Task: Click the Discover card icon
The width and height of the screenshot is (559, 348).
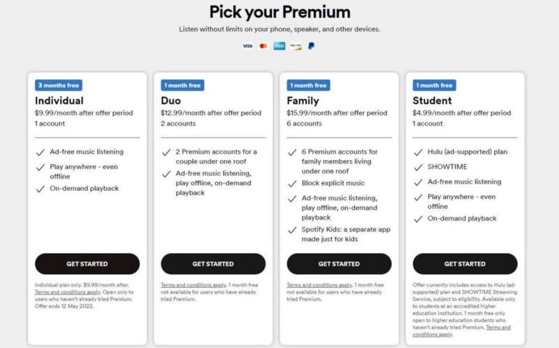Action: tap(296, 46)
